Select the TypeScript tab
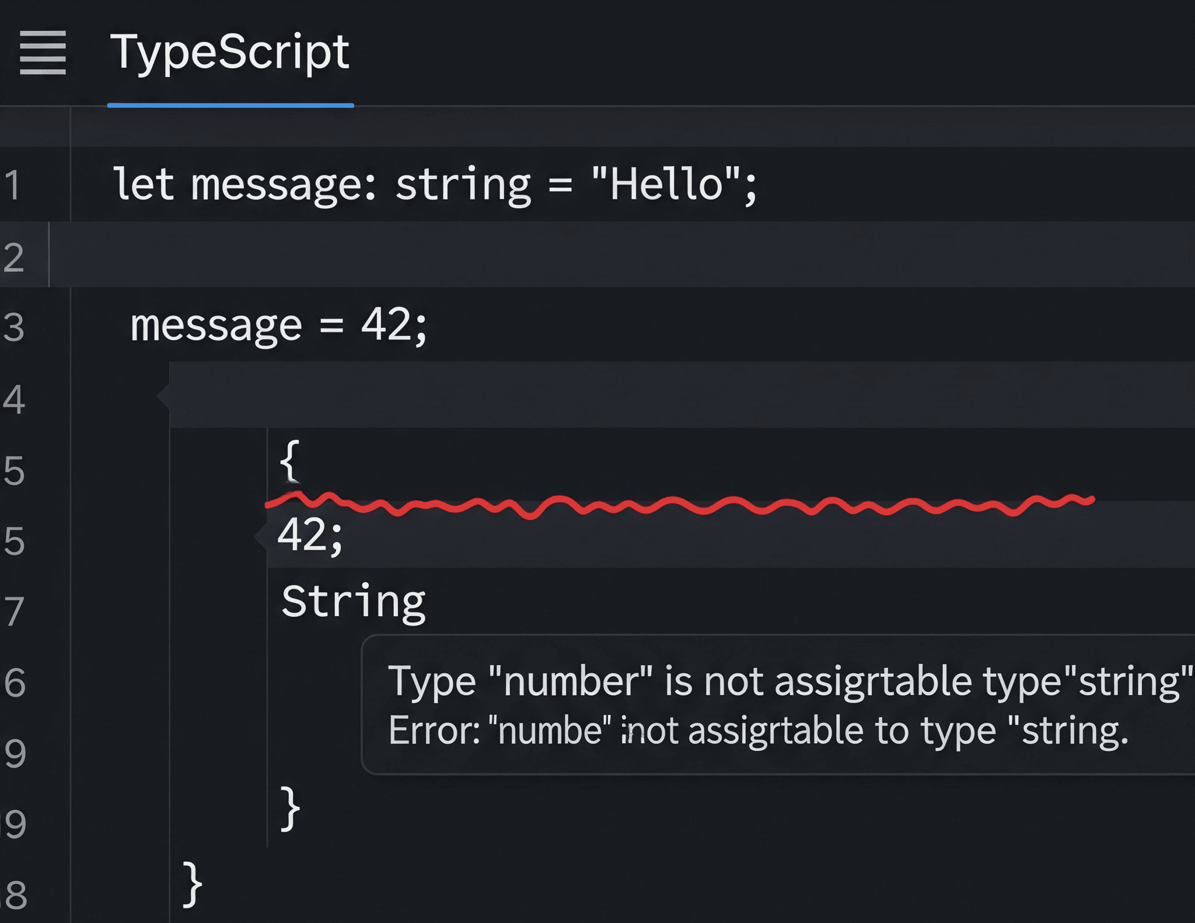Viewport: 1195px width, 923px height. [230, 54]
